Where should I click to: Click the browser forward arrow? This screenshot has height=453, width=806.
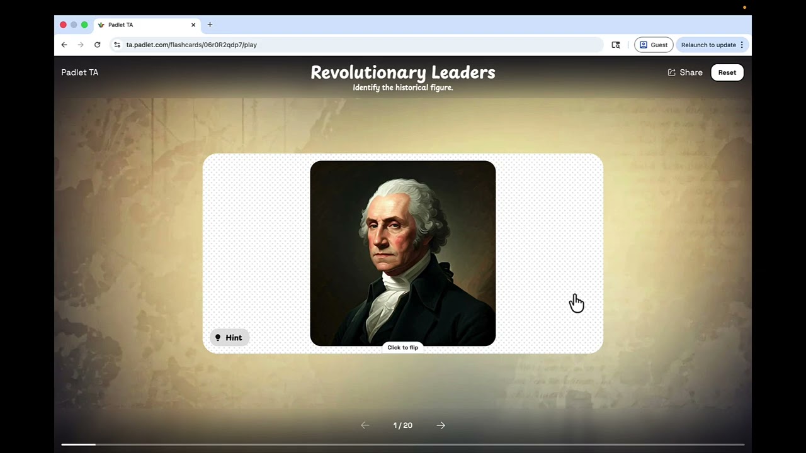[81, 45]
